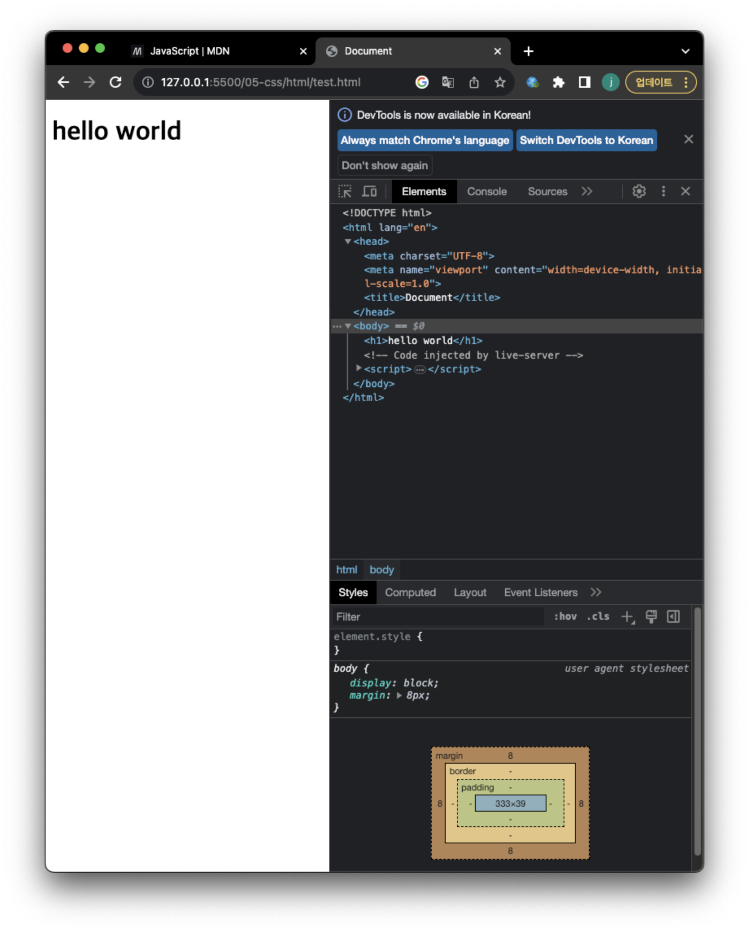This screenshot has width=749, height=932.
Task: Click Always match Chrome's language
Action: 425,140
